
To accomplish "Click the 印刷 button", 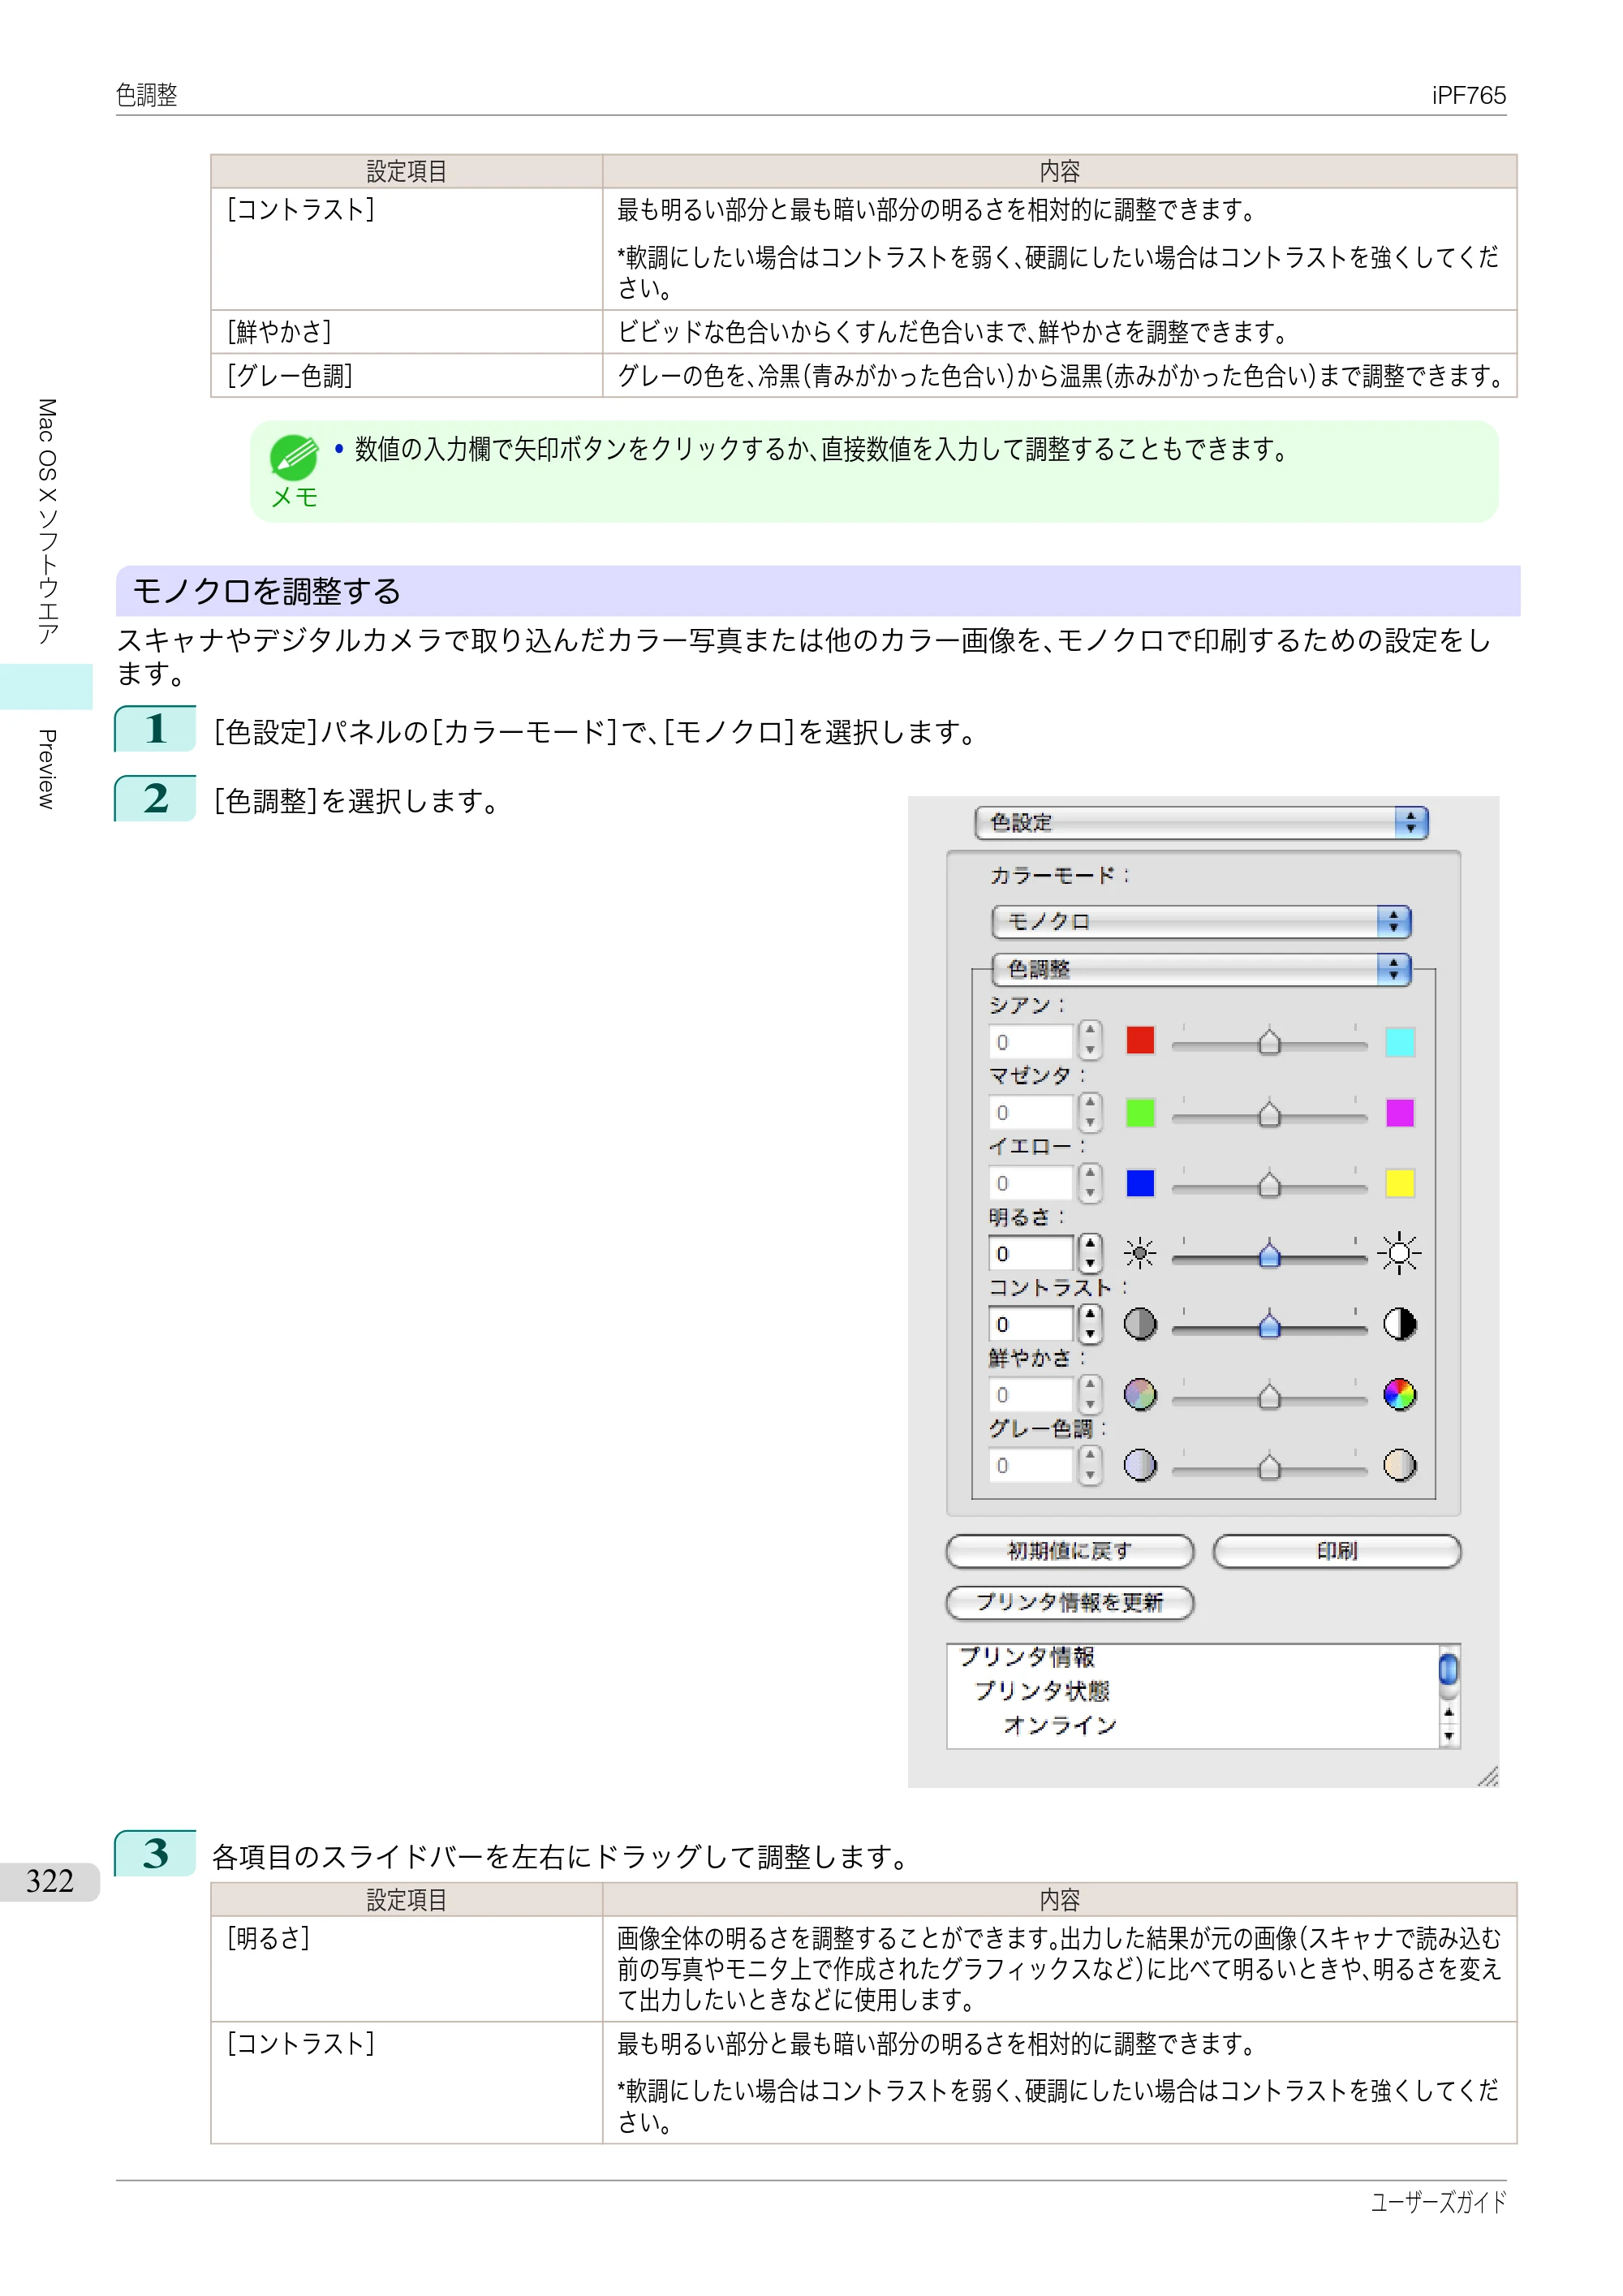I will [1336, 1551].
